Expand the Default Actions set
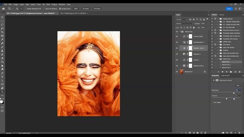This screenshot has height=137, width=244. (x=218, y=19)
